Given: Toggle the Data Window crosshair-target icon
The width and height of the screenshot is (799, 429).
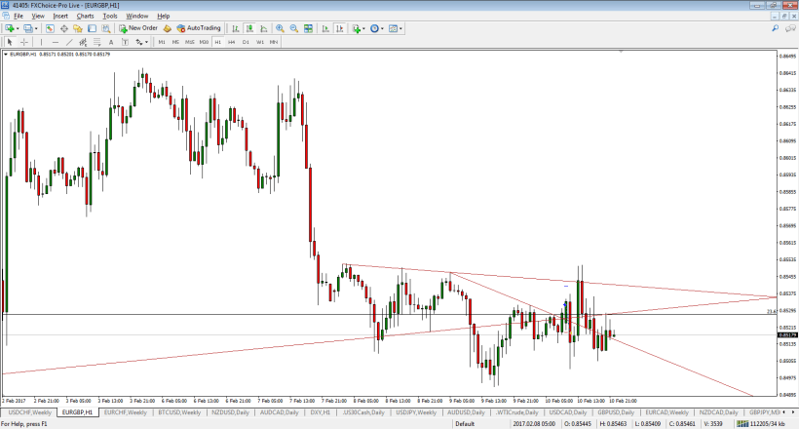Looking at the screenshot, I should (x=63, y=28).
